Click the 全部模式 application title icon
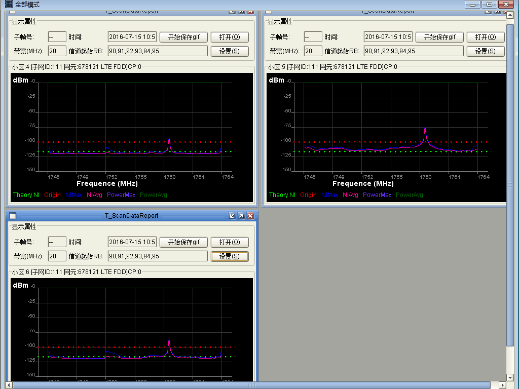The image size is (519, 389). pos(9,4)
